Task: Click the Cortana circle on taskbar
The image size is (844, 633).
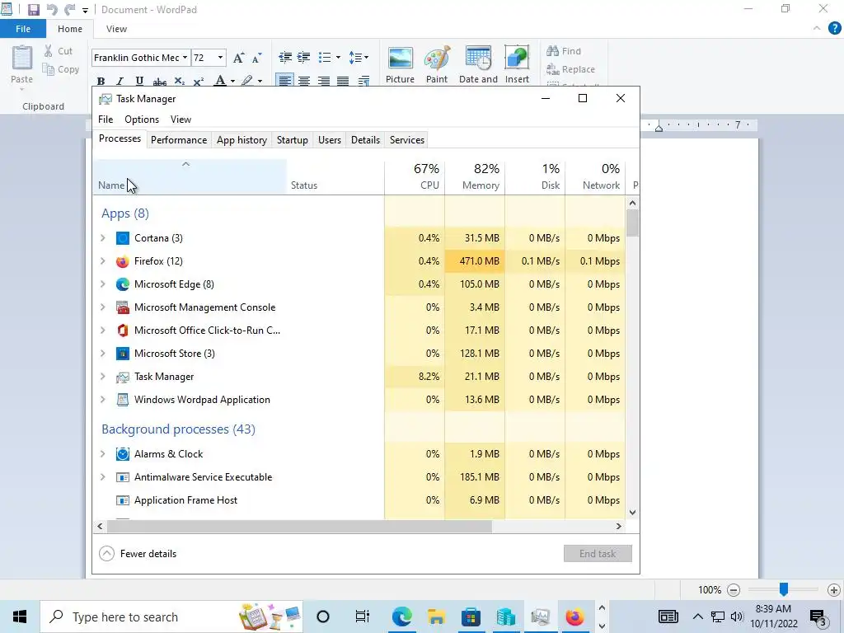Action: (x=323, y=617)
